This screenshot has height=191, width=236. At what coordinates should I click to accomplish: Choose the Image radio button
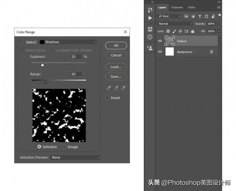point(64,147)
